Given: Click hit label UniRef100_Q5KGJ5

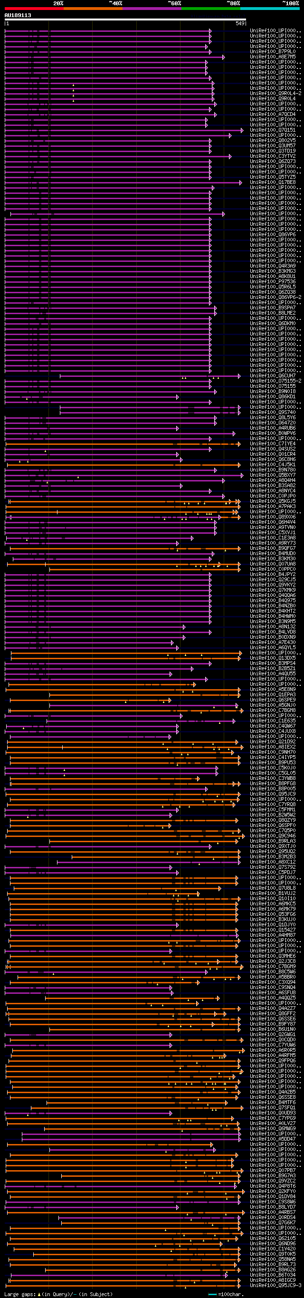Looking at the screenshot, I should click(x=273, y=501).
